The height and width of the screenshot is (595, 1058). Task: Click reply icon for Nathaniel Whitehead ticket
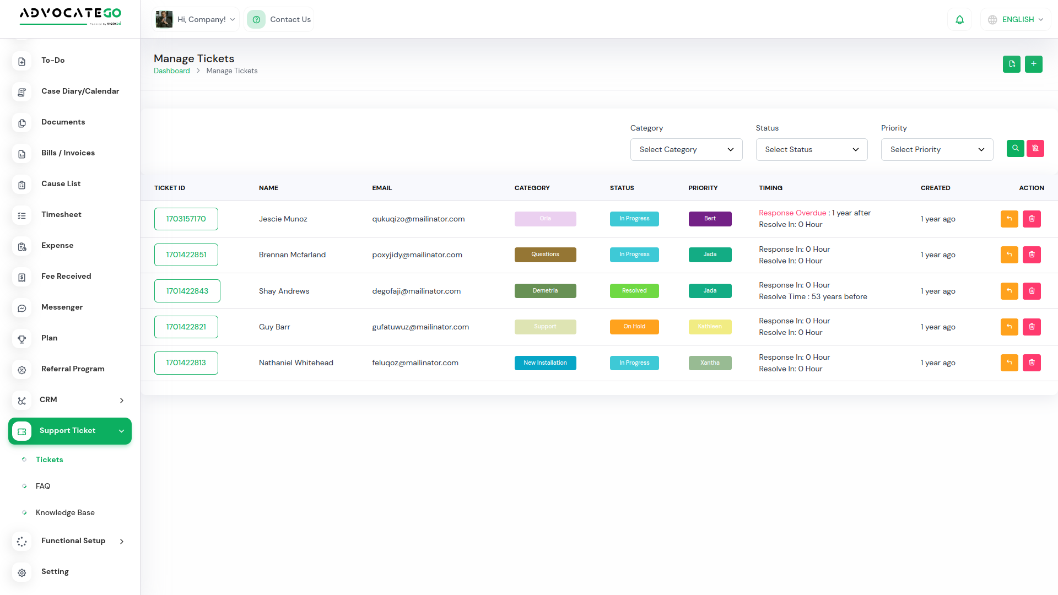pos(1009,363)
